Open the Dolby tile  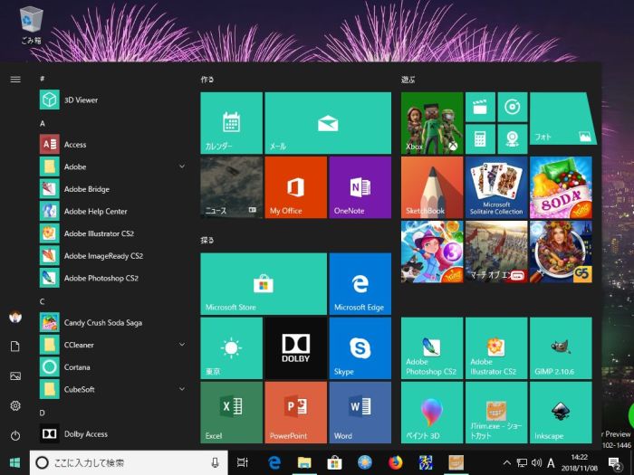point(295,348)
